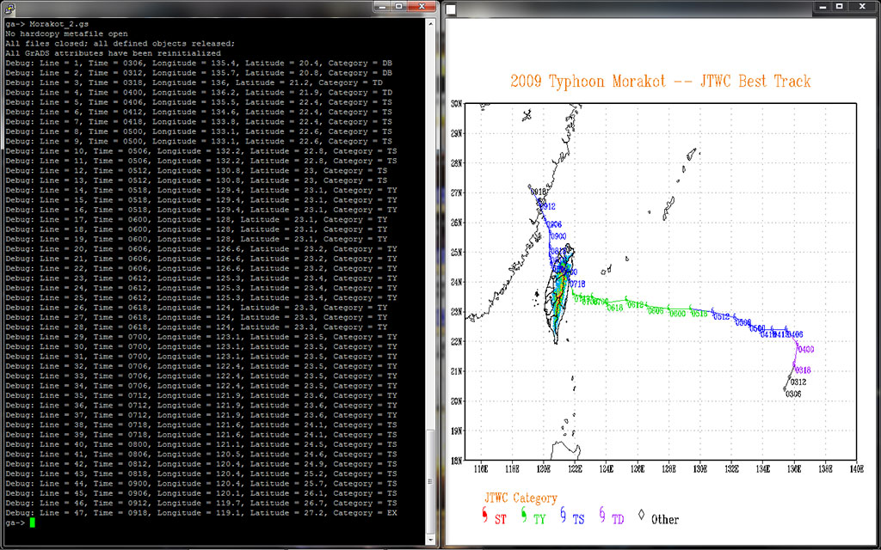This screenshot has height=550, width=881.
Task: Click Debug Line = 14 row
Action: point(201,190)
